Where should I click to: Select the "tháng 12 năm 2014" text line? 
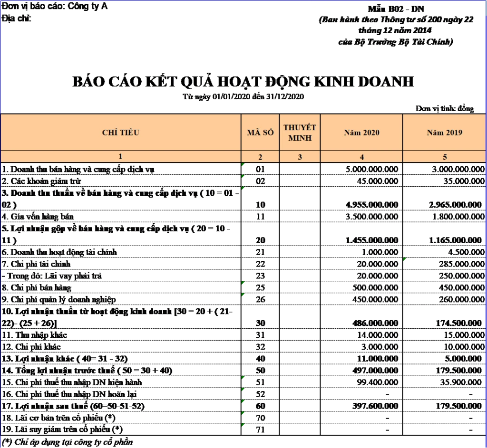396,30
